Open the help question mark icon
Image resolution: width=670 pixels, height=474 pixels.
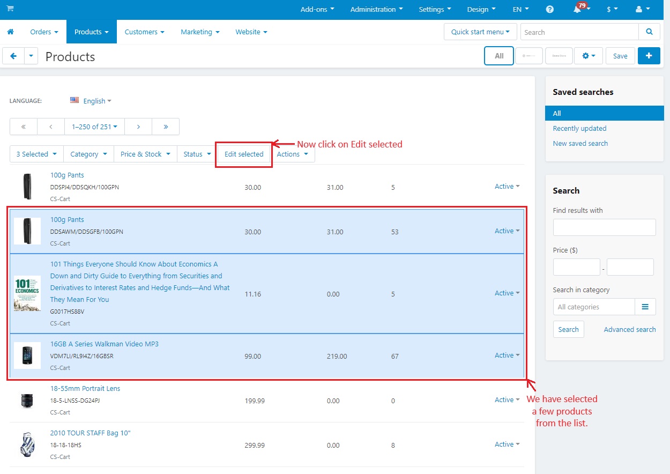click(550, 10)
